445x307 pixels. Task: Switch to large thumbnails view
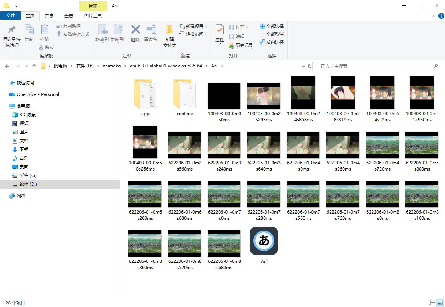pyautogui.click(x=440, y=303)
